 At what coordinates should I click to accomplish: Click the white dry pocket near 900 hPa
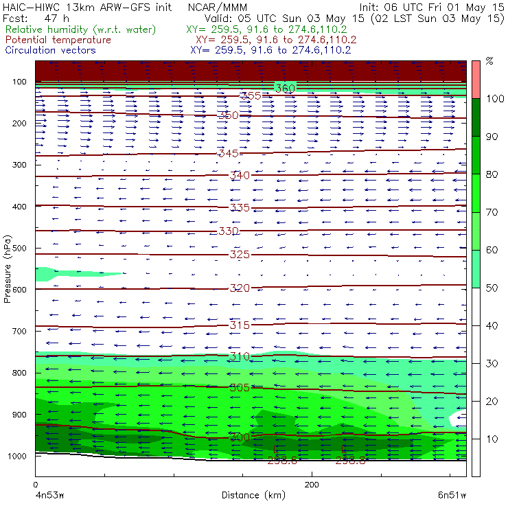coord(459,418)
